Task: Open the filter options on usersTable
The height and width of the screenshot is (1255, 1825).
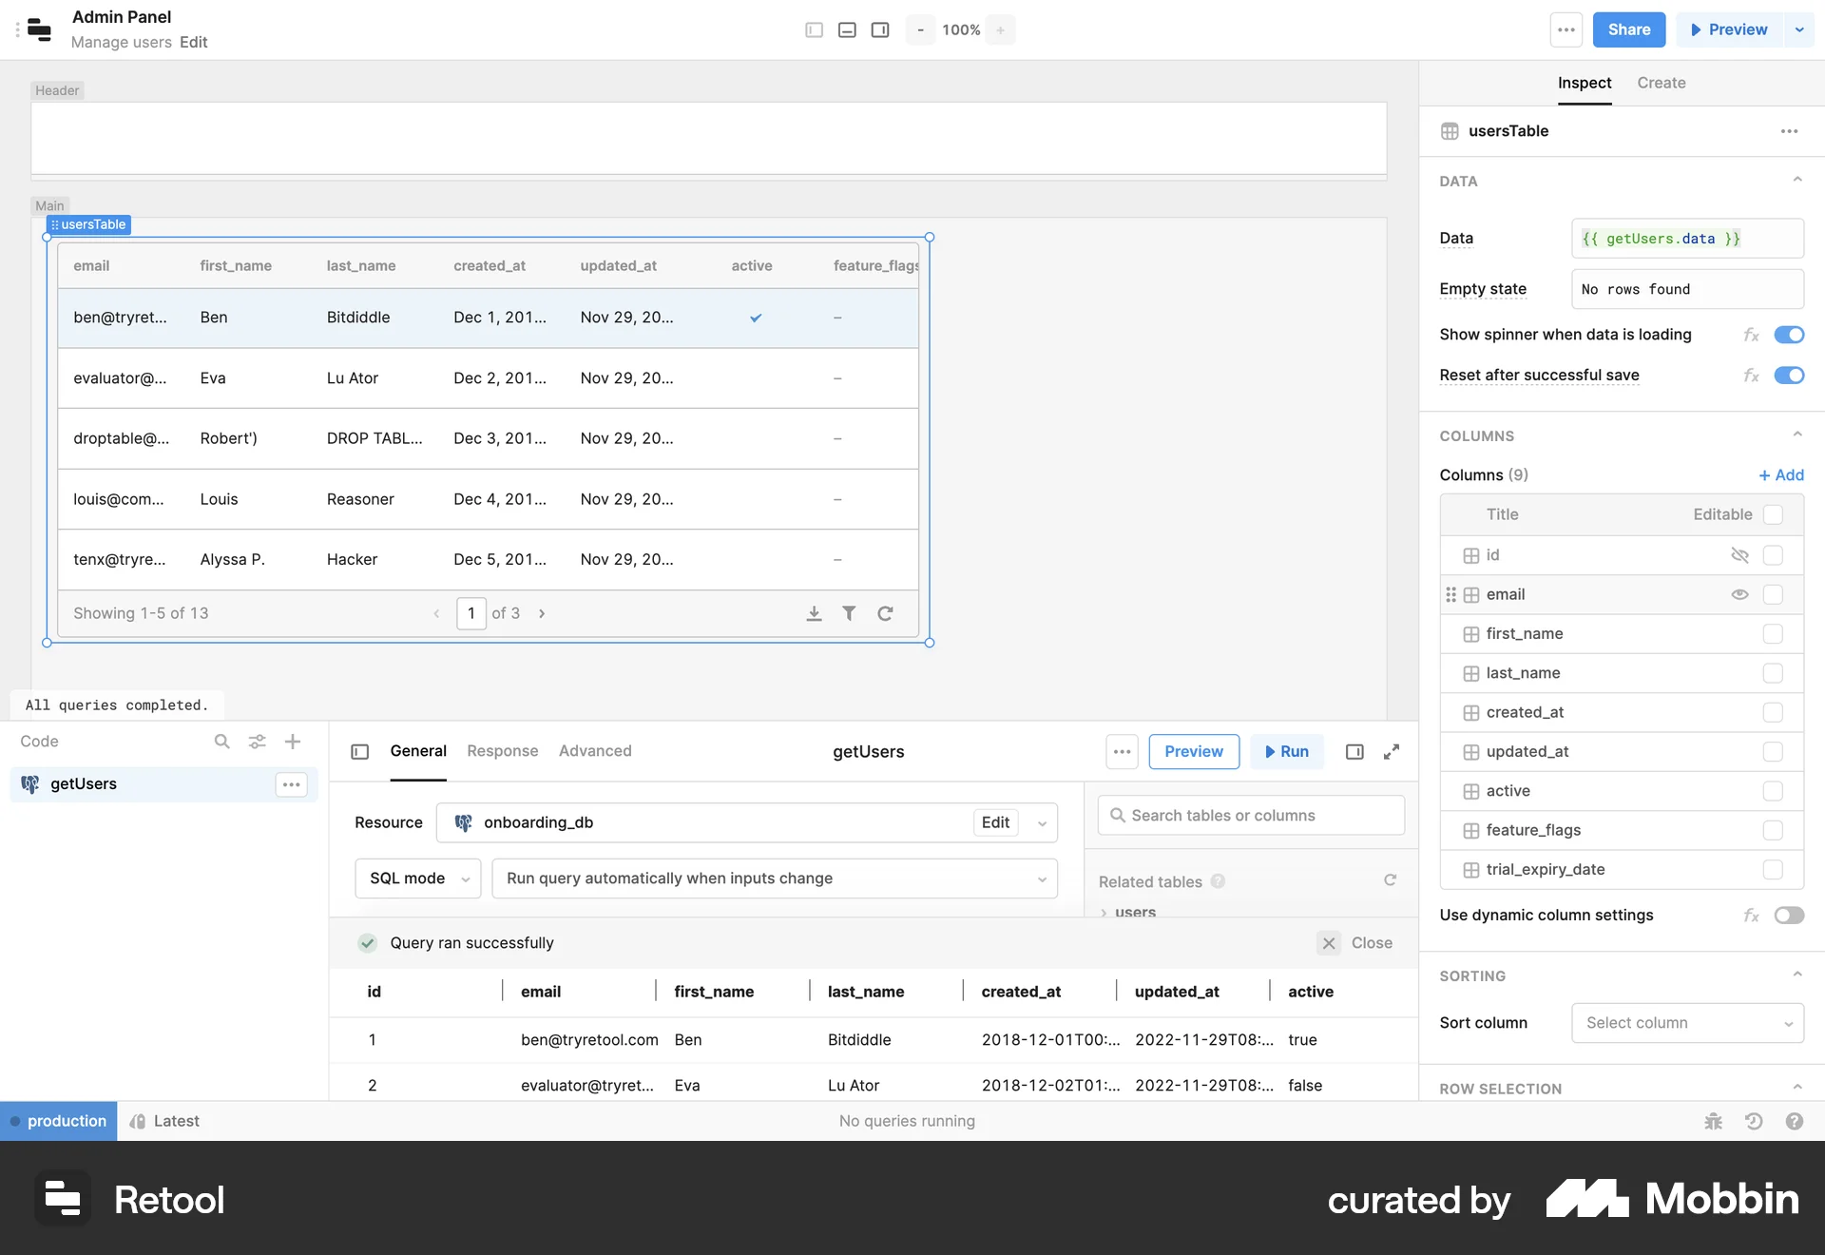Action: [850, 613]
